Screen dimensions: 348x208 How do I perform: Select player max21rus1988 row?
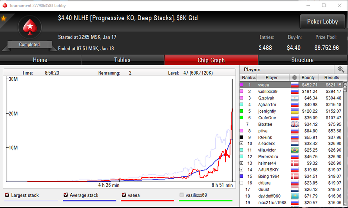click(x=291, y=203)
